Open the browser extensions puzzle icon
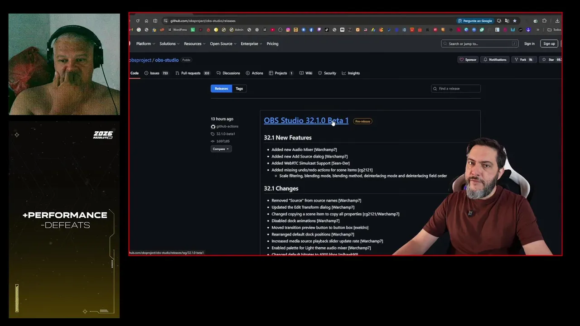 tap(544, 21)
